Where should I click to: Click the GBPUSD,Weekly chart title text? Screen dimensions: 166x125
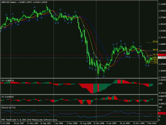[9, 2]
